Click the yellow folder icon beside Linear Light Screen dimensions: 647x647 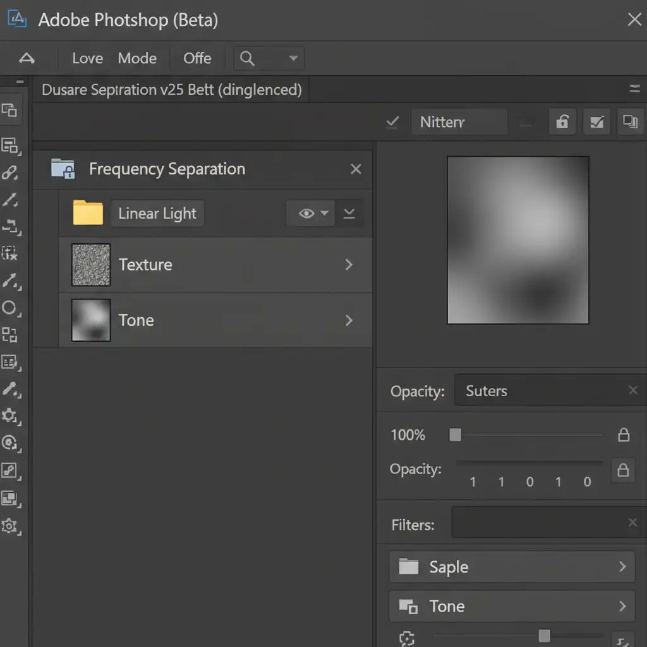(x=88, y=214)
